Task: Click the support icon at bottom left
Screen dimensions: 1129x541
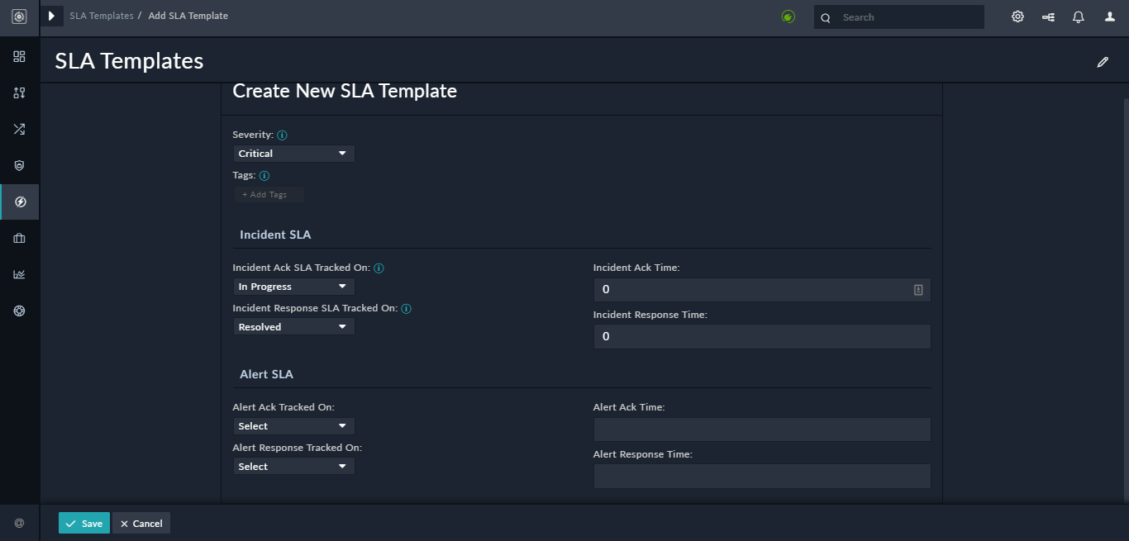Action: pos(19,522)
